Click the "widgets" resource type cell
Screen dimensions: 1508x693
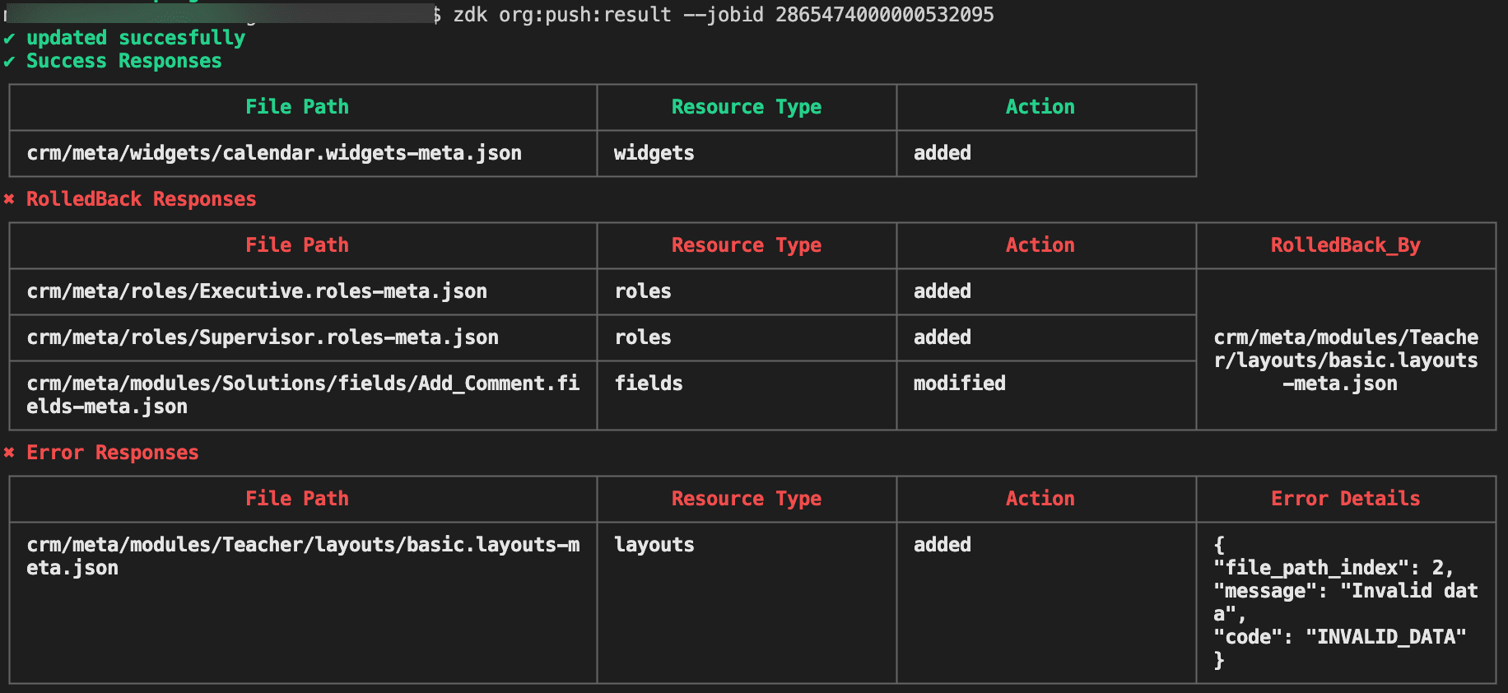click(654, 153)
